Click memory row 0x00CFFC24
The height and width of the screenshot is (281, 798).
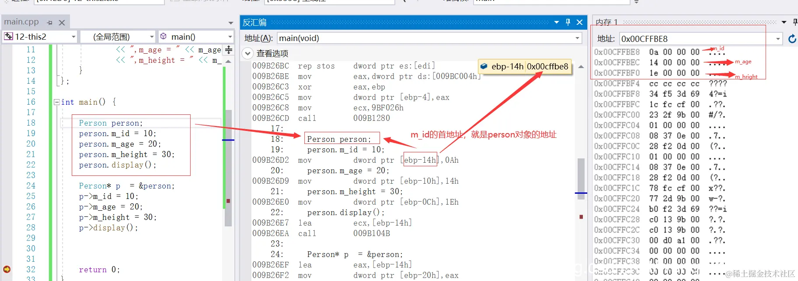pos(660,209)
